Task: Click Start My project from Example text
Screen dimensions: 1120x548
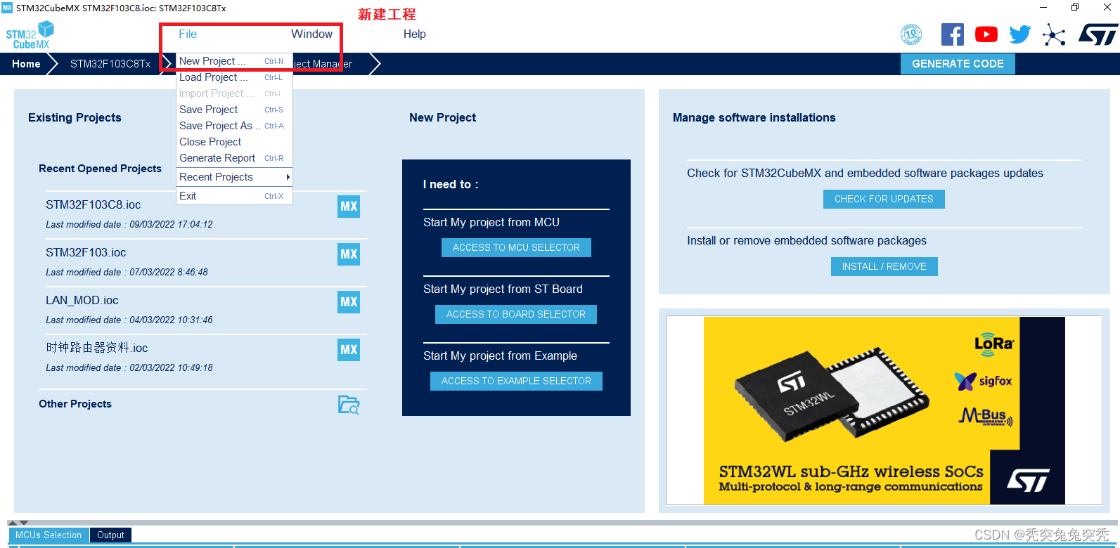Action: tap(500, 355)
